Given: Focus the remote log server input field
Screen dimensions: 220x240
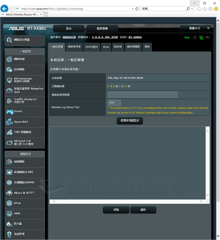Looking at the screenshot, I should tap(143, 95).
